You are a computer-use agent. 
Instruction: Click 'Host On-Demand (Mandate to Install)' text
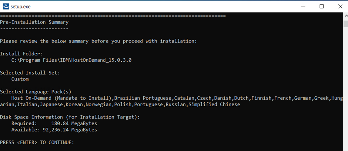pos(61,98)
